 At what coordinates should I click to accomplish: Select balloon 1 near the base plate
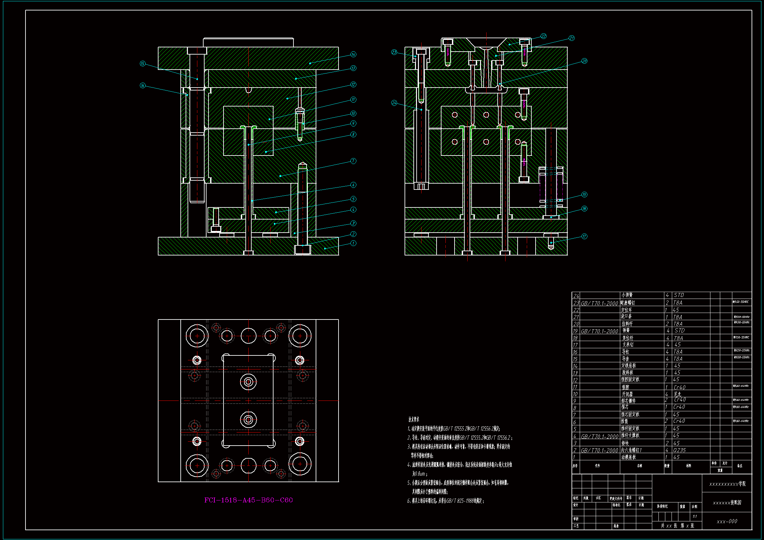tap(353, 243)
